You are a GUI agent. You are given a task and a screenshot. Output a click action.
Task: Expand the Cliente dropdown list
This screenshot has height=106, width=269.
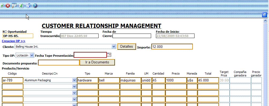point(114,47)
